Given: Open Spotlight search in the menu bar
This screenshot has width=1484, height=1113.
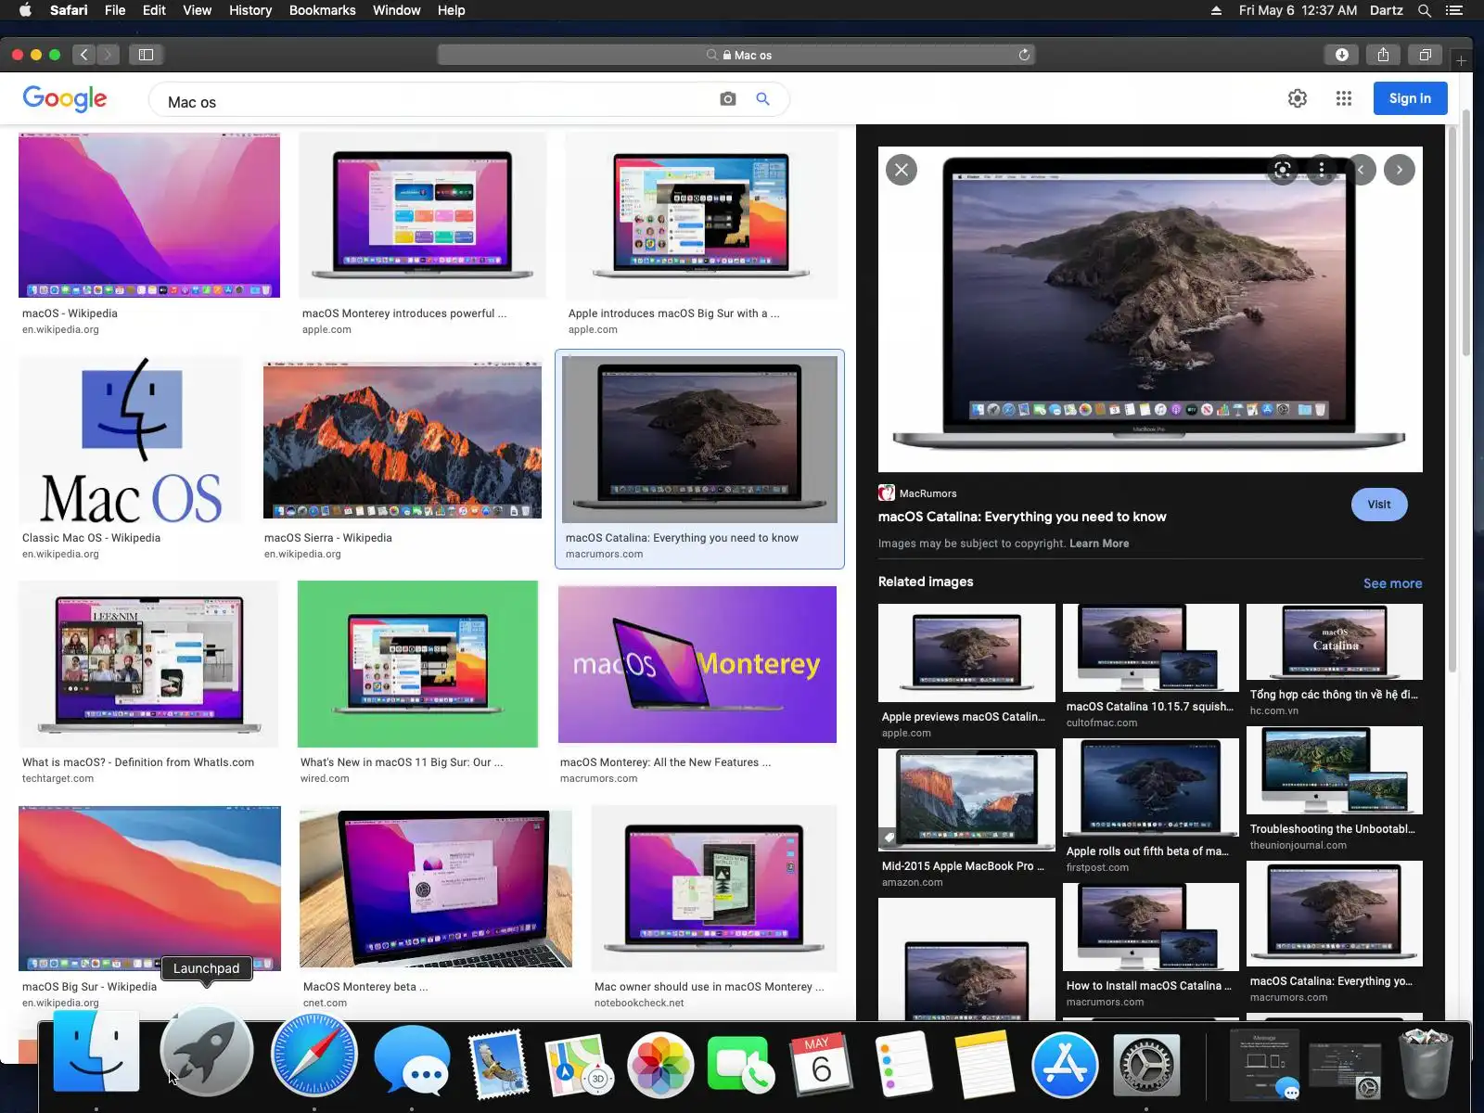Looking at the screenshot, I should [1425, 10].
